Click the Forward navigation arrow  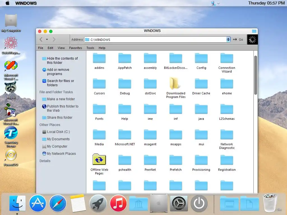[54, 39]
